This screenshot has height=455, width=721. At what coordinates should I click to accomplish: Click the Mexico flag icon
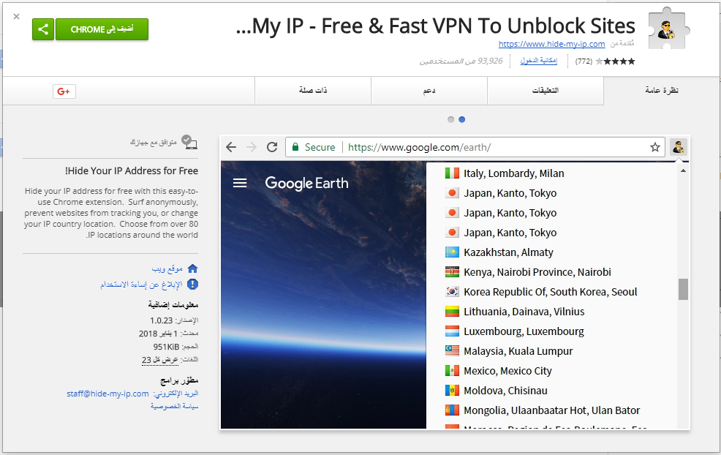pos(452,372)
